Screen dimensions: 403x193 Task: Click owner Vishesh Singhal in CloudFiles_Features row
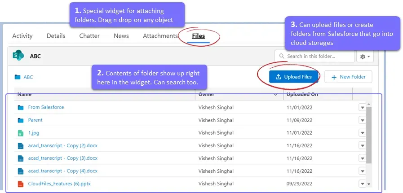point(216,184)
